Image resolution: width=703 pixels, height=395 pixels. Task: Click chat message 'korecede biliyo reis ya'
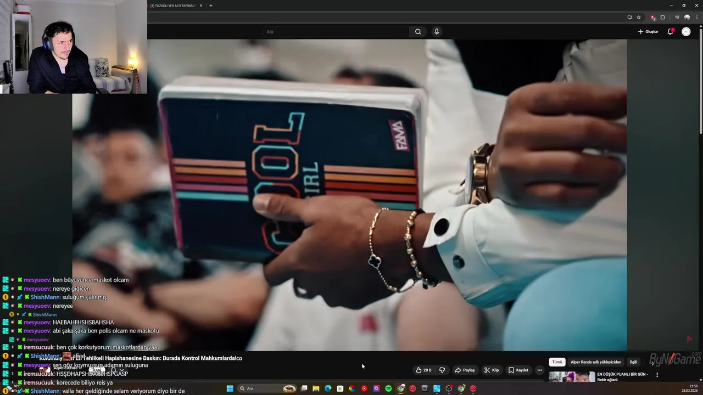point(83,382)
